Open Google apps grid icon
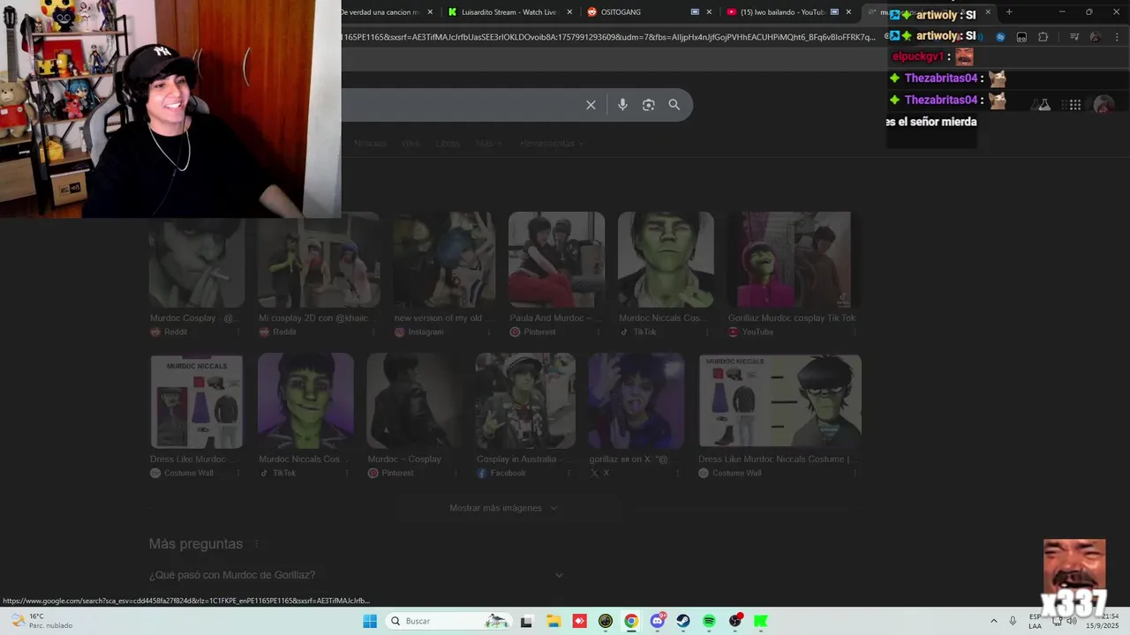This screenshot has height=635, width=1130. 1074,105
